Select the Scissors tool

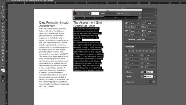click(3, 40)
